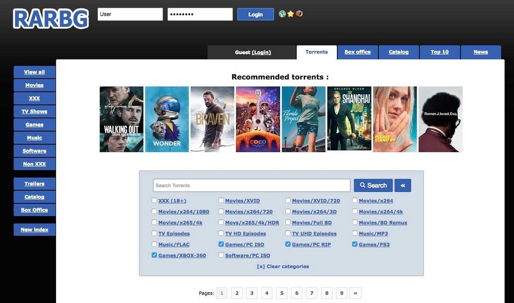Jump to page 5
514x303 pixels.
click(281, 293)
